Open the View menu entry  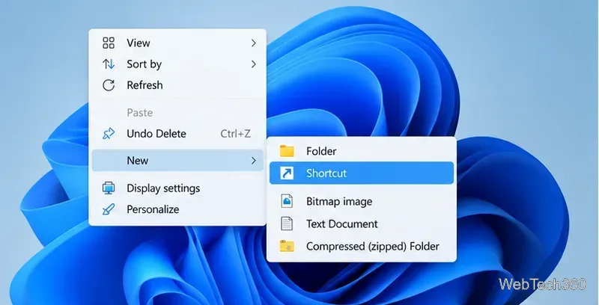point(177,43)
